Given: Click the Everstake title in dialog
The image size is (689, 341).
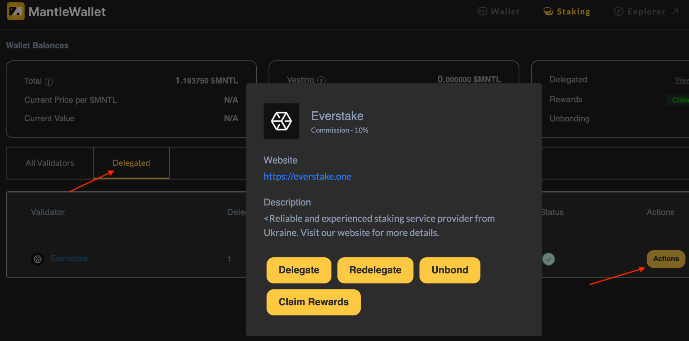Looking at the screenshot, I should tap(337, 116).
